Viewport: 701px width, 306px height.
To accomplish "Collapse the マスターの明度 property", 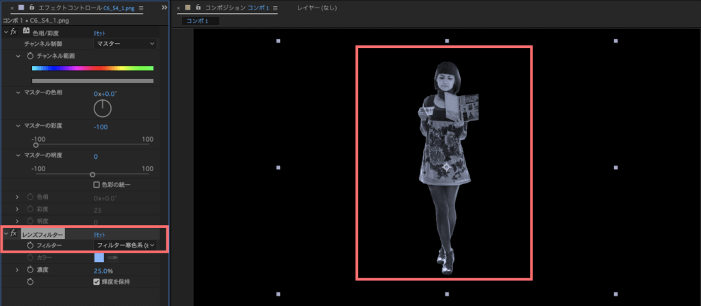I will tap(18, 155).
